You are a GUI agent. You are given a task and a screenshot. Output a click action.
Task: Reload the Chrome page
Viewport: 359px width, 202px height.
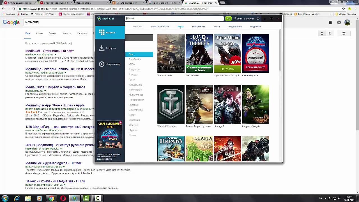coord(14,9)
